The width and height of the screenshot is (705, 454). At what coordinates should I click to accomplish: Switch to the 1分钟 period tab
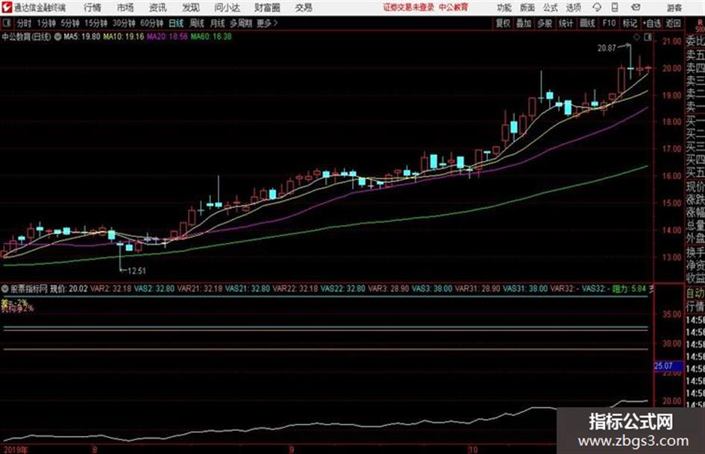tap(46, 23)
